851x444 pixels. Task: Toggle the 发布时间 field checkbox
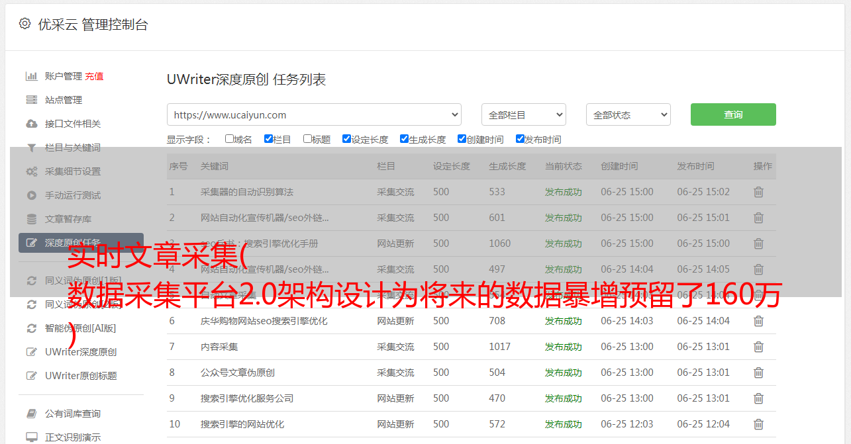[520, 139]
